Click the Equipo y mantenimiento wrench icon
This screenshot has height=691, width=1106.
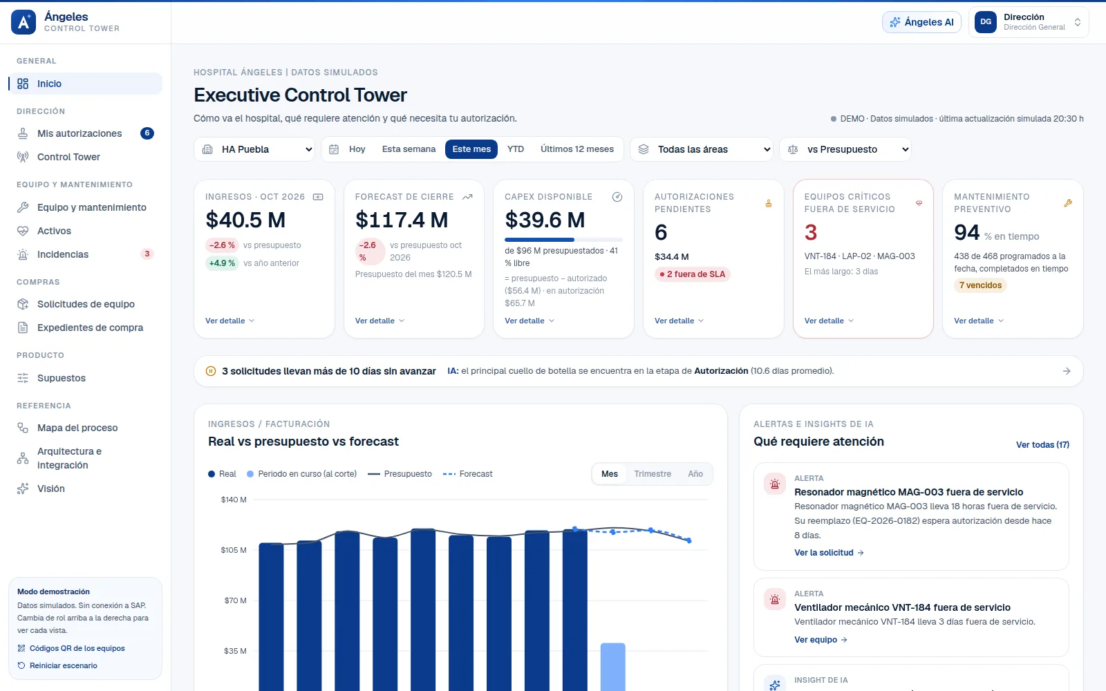[23, 207]
